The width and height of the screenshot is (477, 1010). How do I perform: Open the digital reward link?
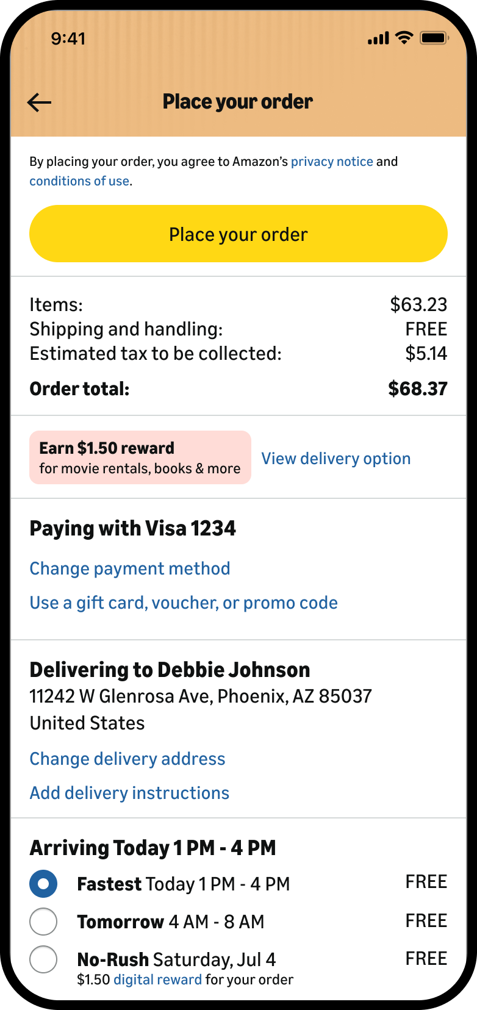coord(157,980)
